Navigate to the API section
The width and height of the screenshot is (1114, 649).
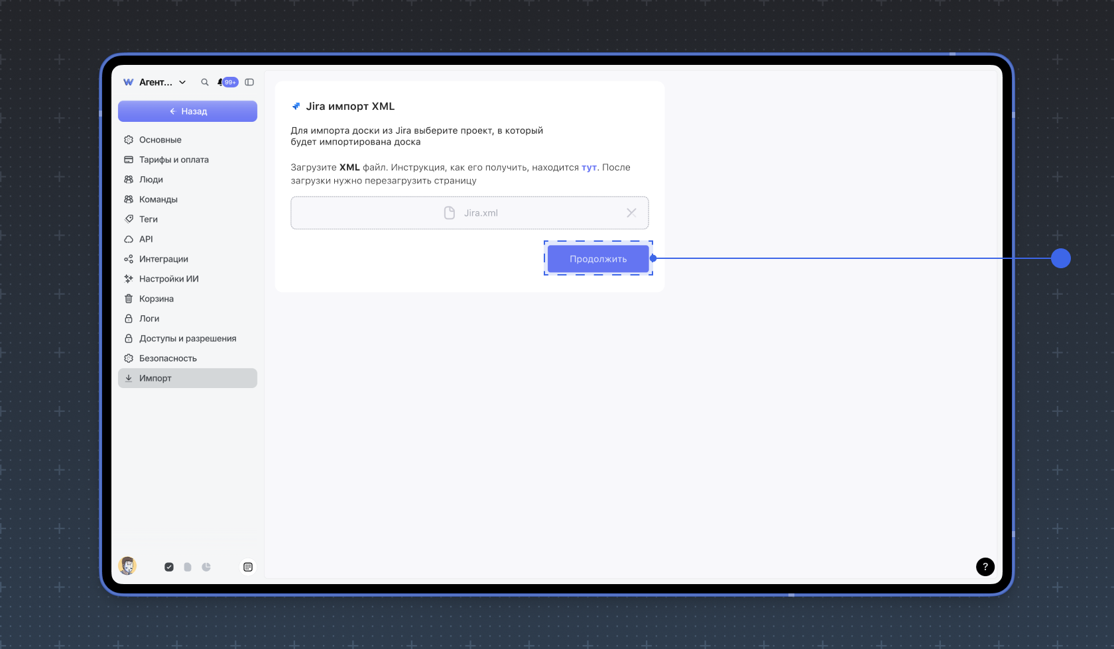click(x=188, y=239)
